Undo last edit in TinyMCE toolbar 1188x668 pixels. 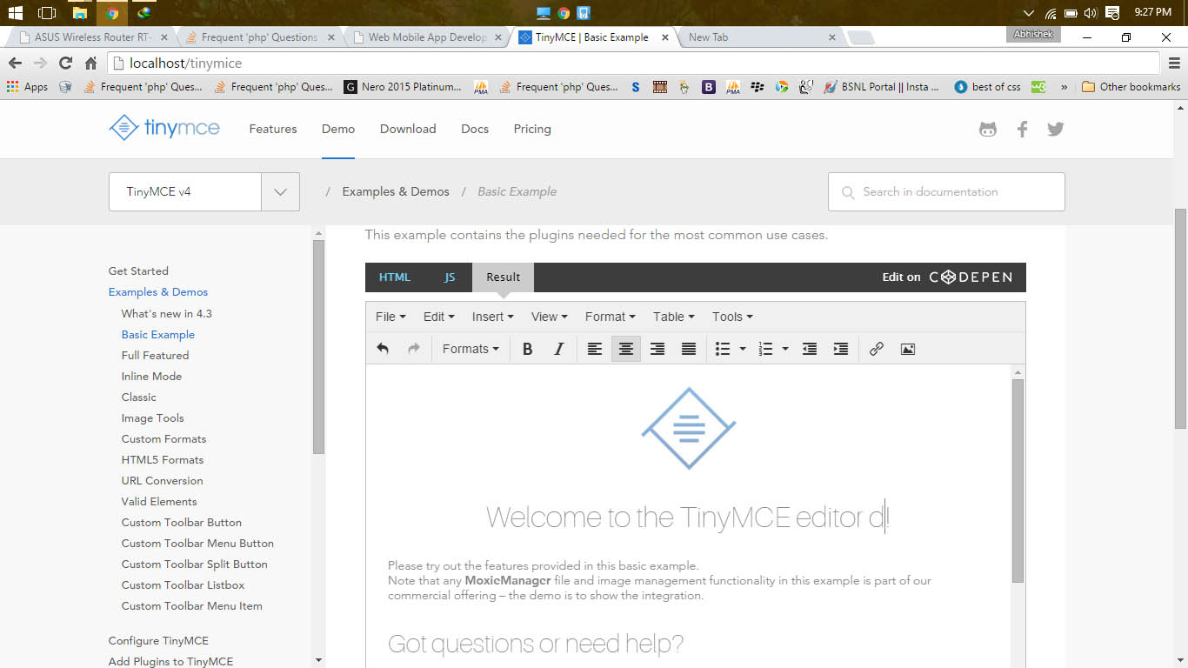383,349
